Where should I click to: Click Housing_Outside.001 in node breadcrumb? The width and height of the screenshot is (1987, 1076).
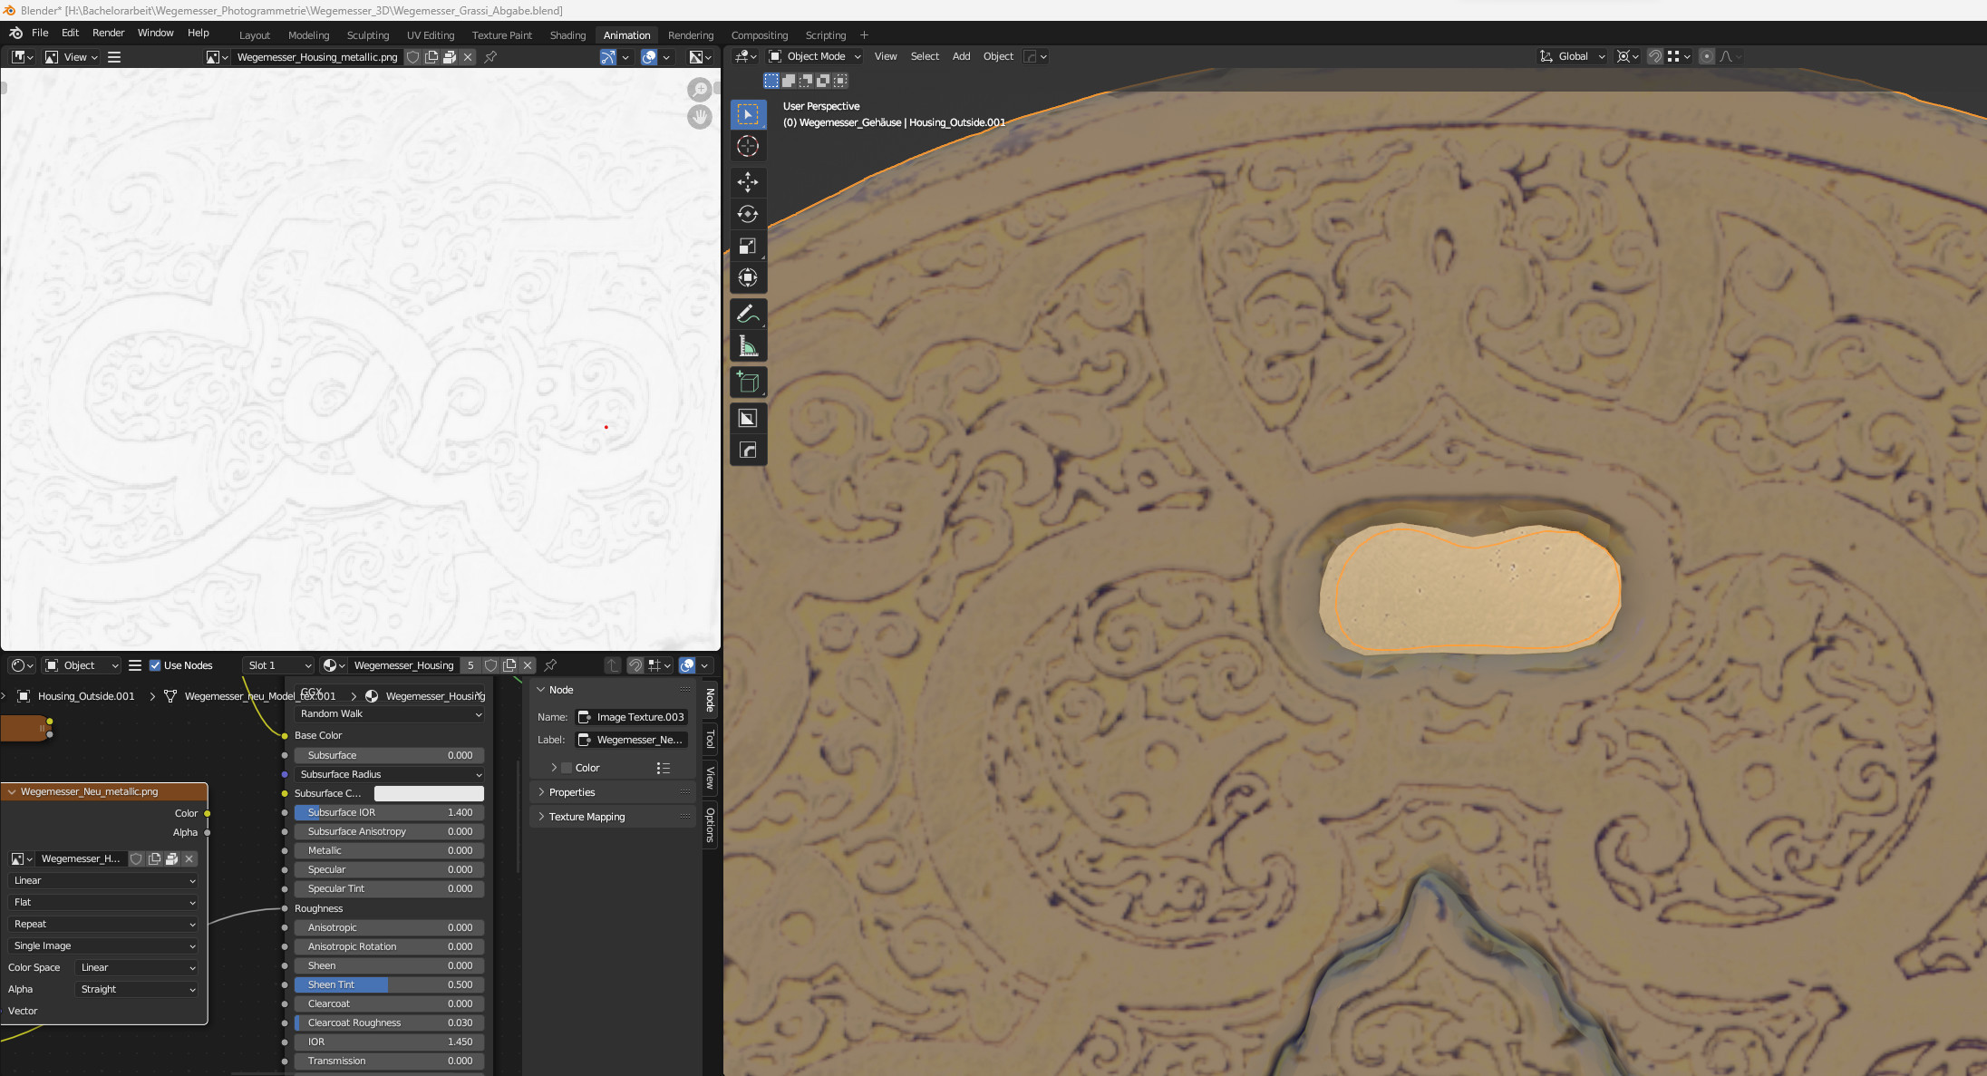pyautogui.click(x=86, y=696)
